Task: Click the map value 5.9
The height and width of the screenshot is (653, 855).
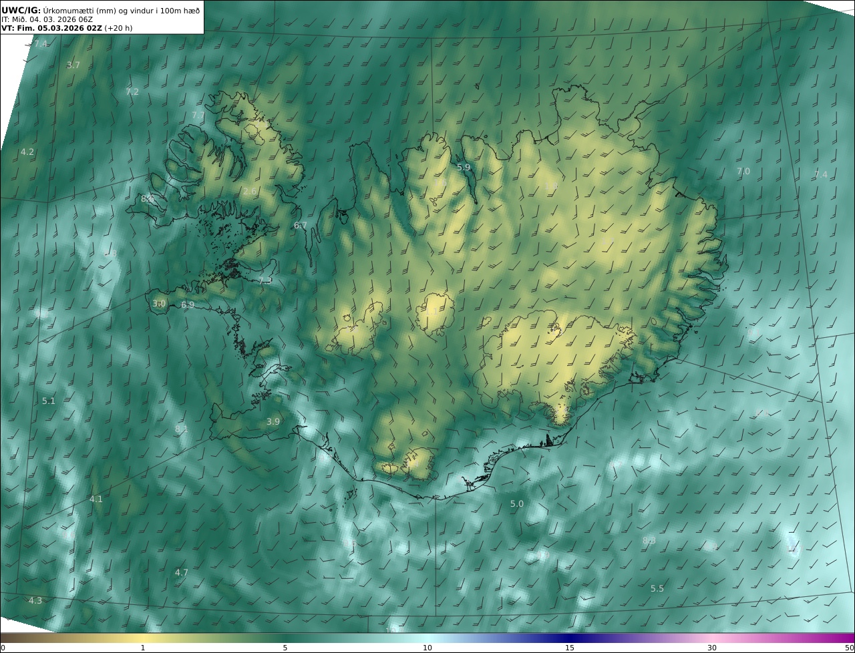Action: (x=464, y=167)
